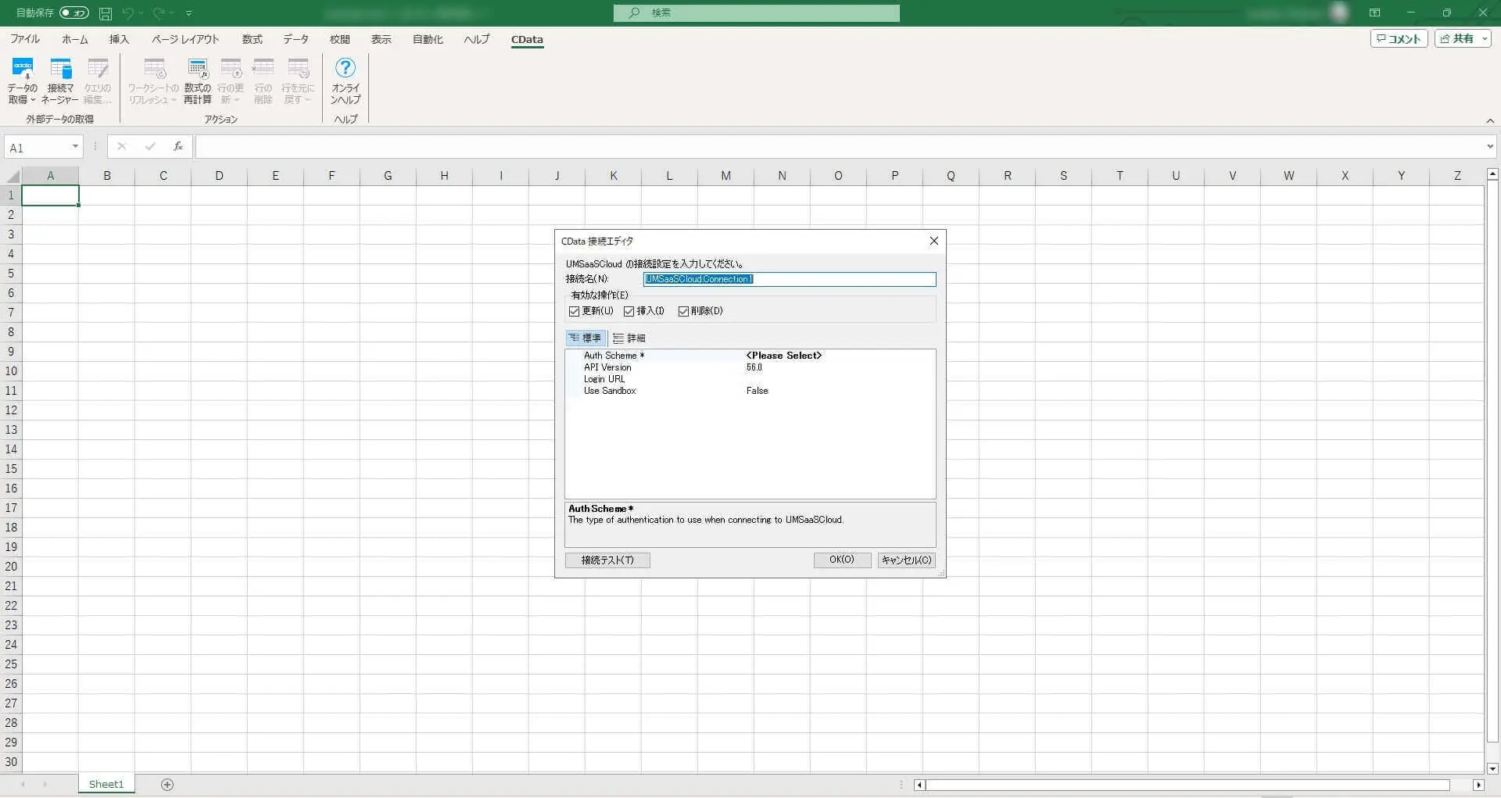Screen dimensions: 1501x798
Task: Click the insert function fx icon
Action: [178, 147]
